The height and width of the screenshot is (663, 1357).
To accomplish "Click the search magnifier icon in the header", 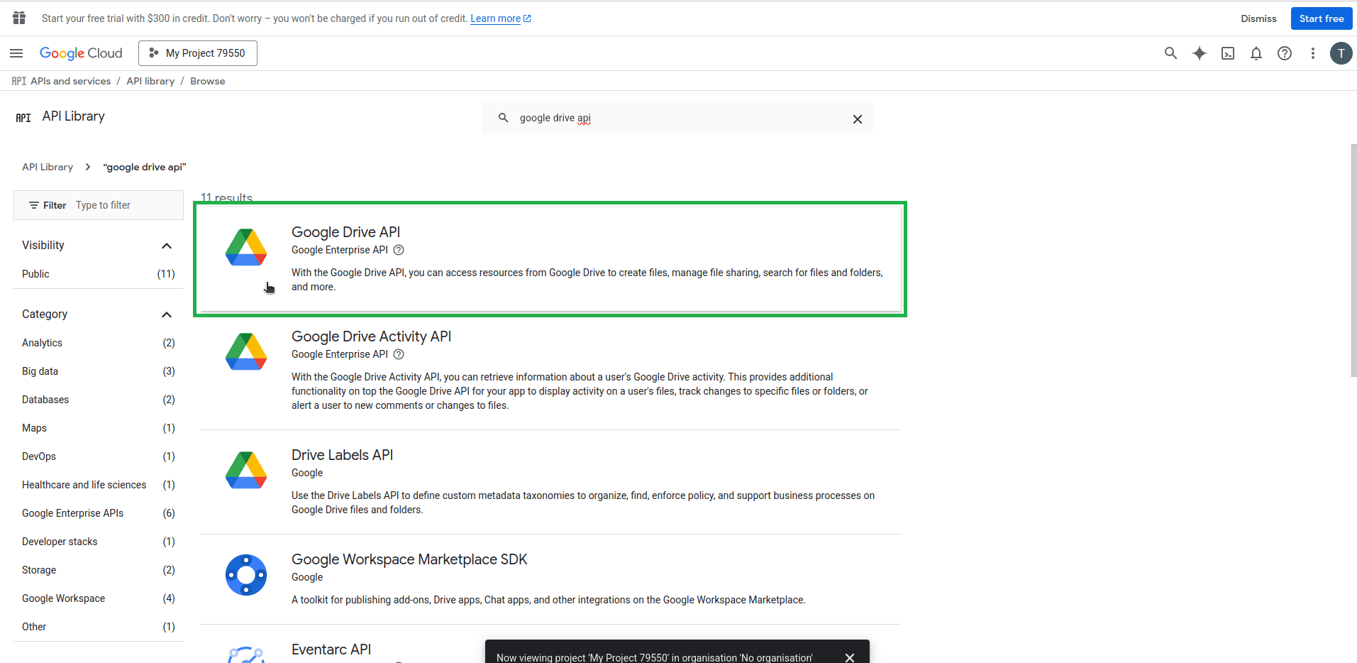I will [1170, 53].
